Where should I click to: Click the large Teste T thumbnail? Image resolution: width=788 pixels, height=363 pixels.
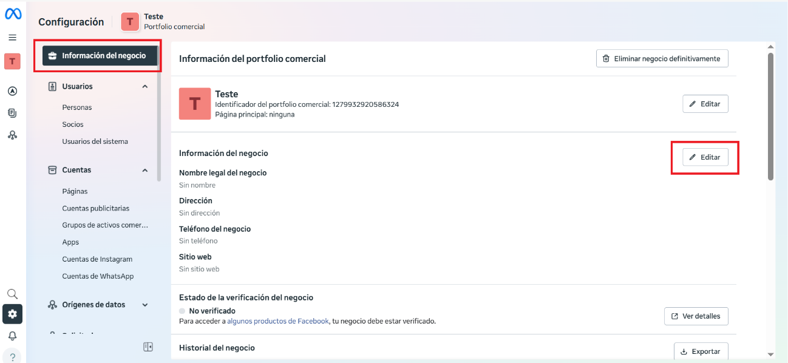194,103
